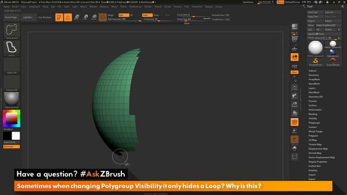Expand the Deformation section
This screenshot has width=347, height=195.
(x=315, y=109)
